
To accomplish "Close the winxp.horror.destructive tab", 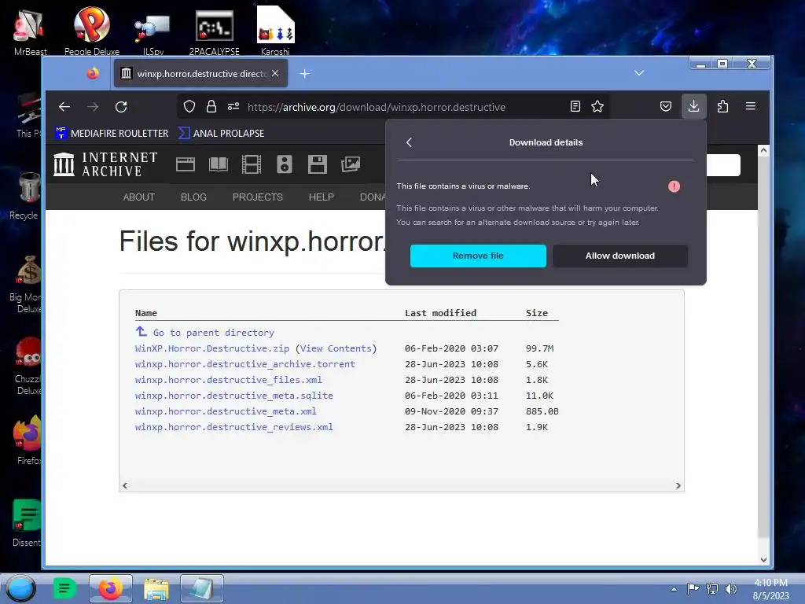I will (275, 73).
